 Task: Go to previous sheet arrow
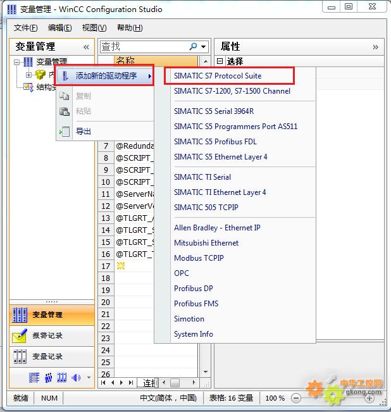click(x=113, y=382)
